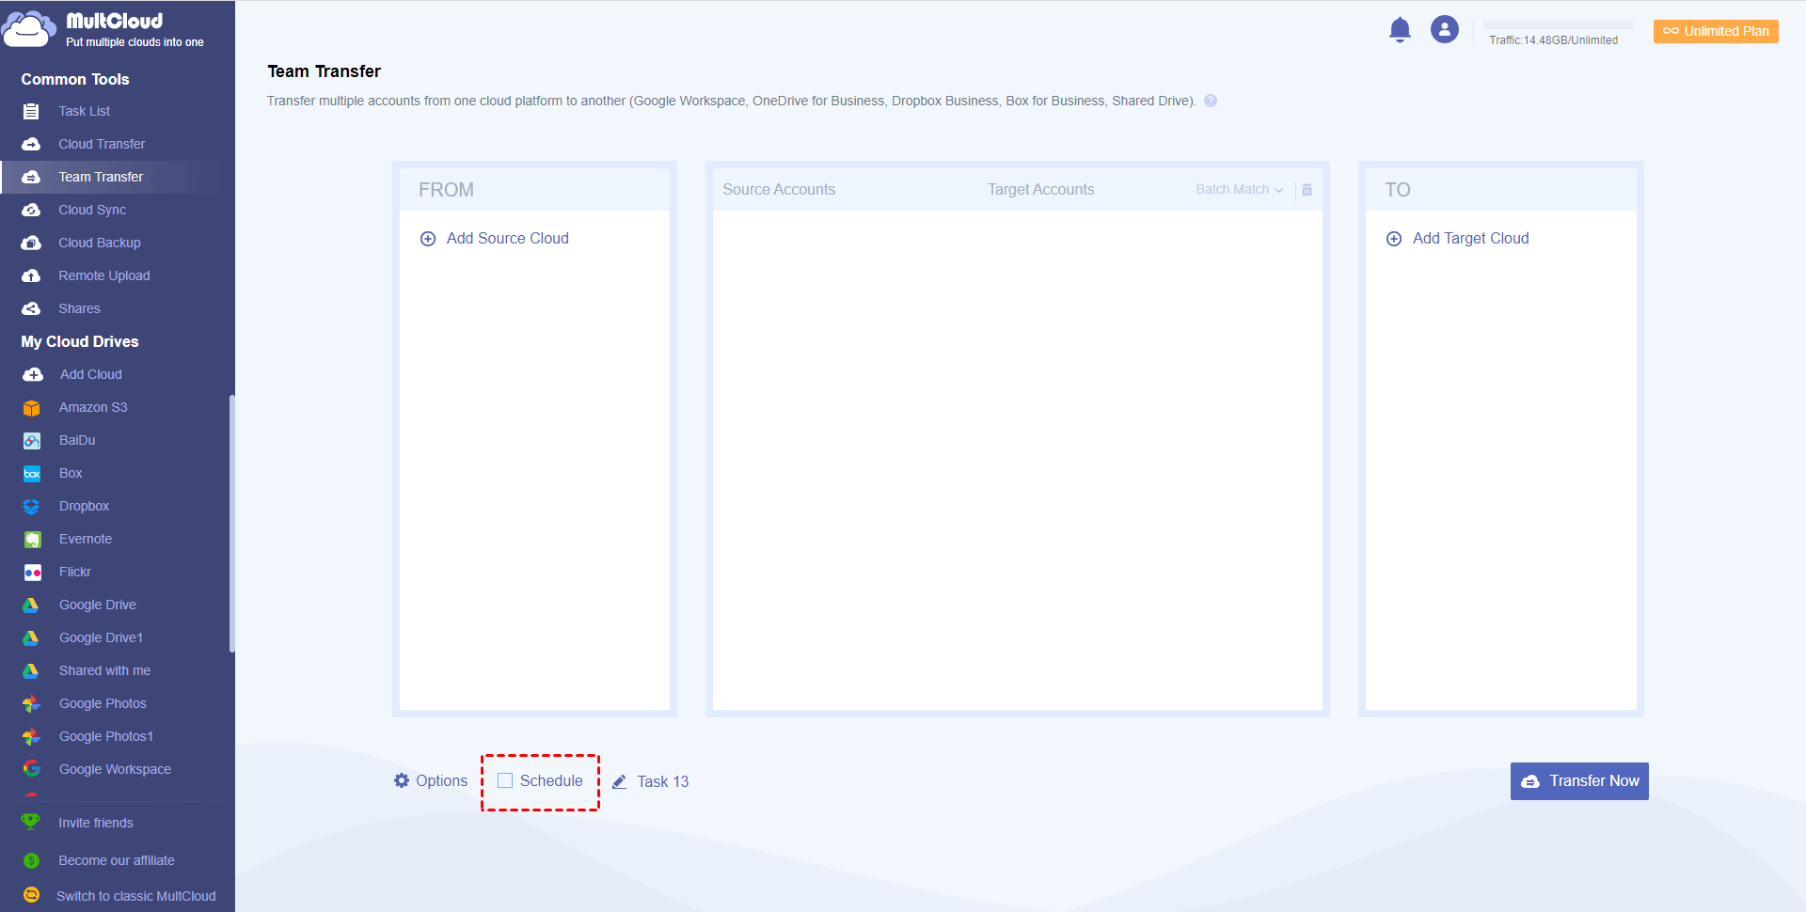The height and width of the screenshot is (912, 1806).
Task: Click the plus icon for Add Target Cloud
Action: point(1394,239)
